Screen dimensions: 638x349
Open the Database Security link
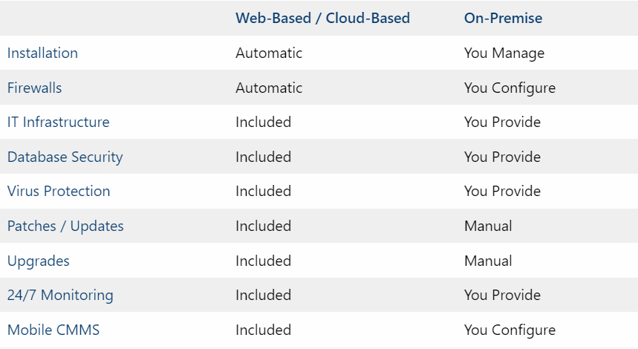pyautogui.click(x=65, y=157)
